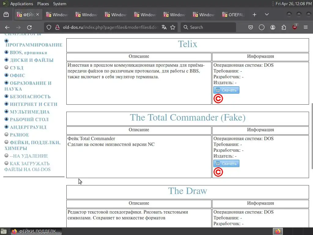Expand БЕЗОПАСНОСТЬ plus icon
This screenshot has height=235, width=313.
coord(6,96)
